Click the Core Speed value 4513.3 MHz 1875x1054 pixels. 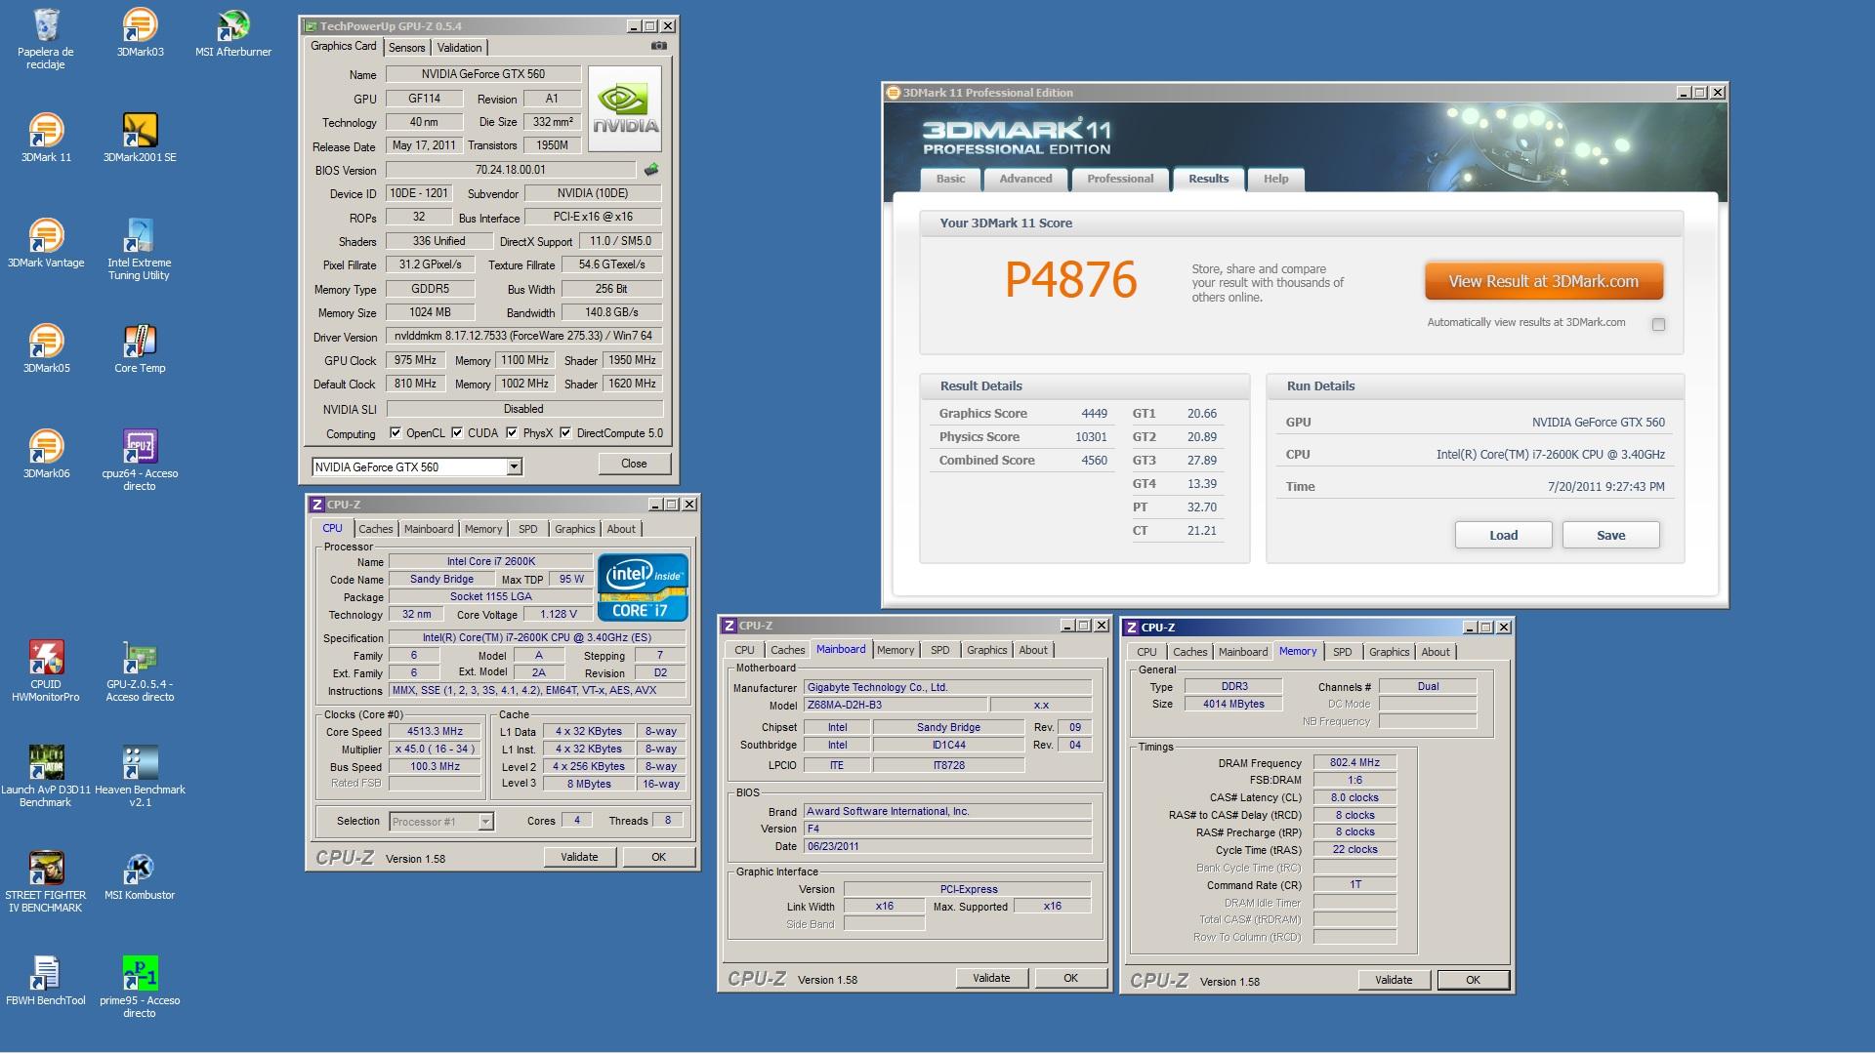[435, 731]
